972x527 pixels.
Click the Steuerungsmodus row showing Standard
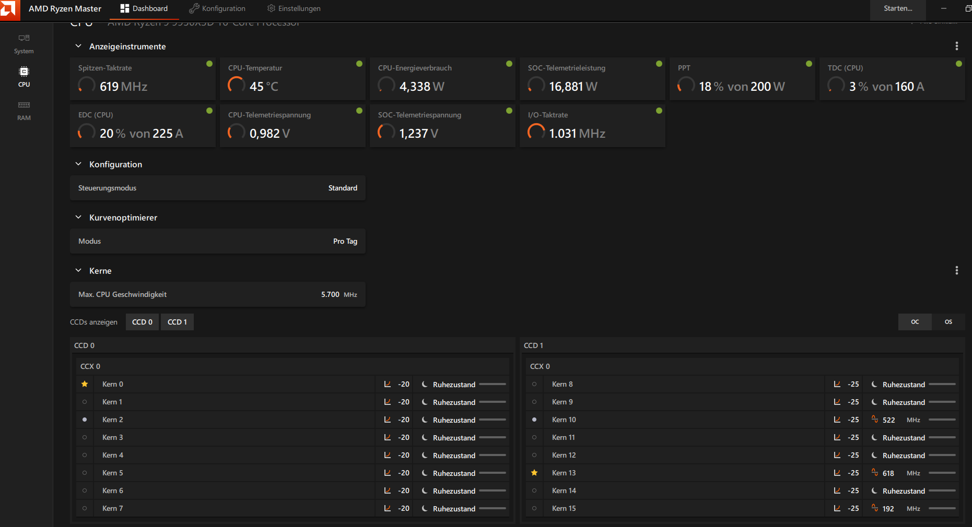click(x=218, y=188)
